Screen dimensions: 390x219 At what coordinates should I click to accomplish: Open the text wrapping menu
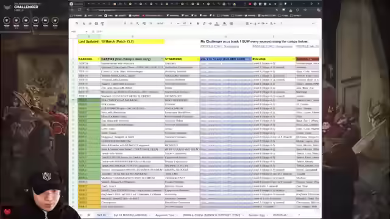264,23
